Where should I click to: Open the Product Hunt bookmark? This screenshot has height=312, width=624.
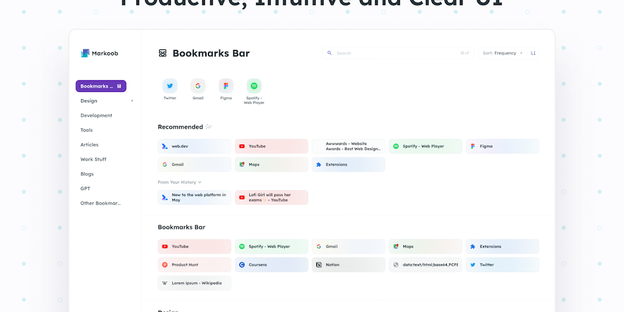click(x=194, y=264)
